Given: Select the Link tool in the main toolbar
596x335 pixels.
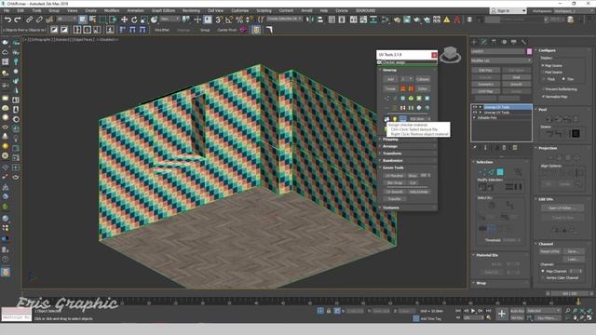Looking at the screenshot, I should (29, 20).
